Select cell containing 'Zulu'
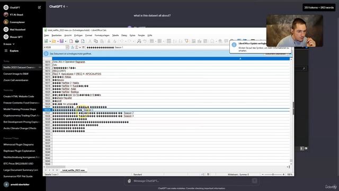 [171, 65]
